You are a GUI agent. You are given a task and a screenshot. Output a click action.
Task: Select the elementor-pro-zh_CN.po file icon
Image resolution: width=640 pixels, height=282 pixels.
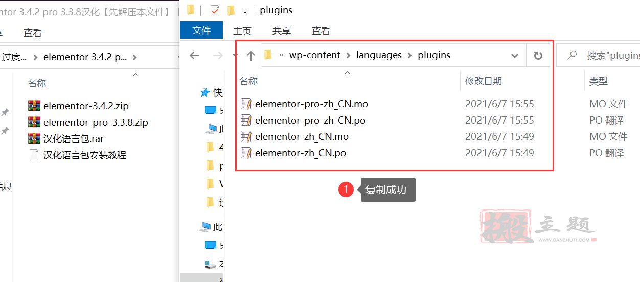coord(246,120)
